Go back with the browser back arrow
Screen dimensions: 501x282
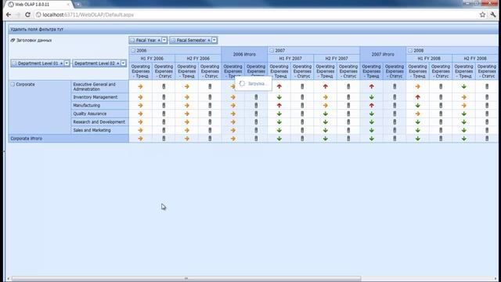[x=9, y=15]
